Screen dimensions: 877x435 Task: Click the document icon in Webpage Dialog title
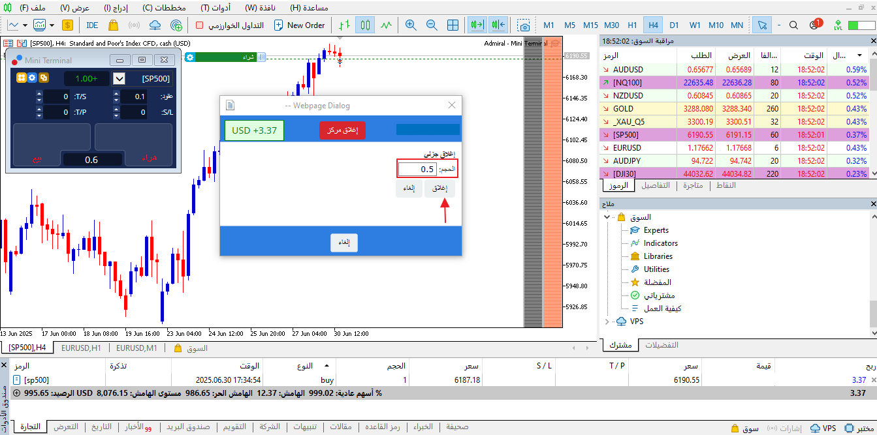230,105
